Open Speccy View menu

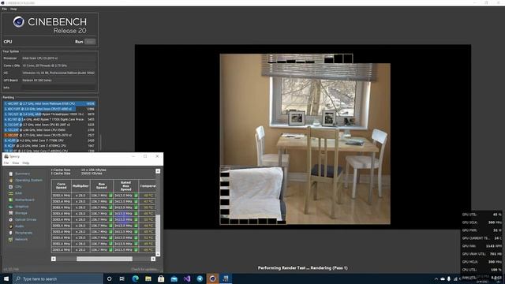(x=16, y=163)
